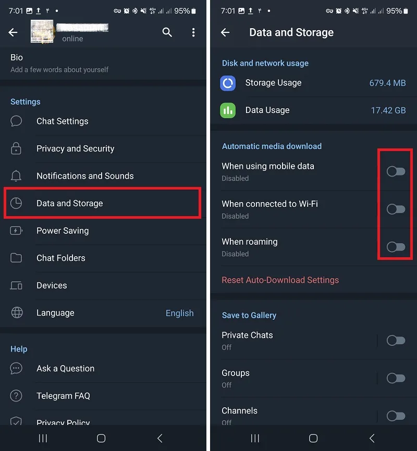This screenshot has width=417, height=451.
Task: Toggle auto-download when connected to Wi-Fi
Action: pos(396,209)
